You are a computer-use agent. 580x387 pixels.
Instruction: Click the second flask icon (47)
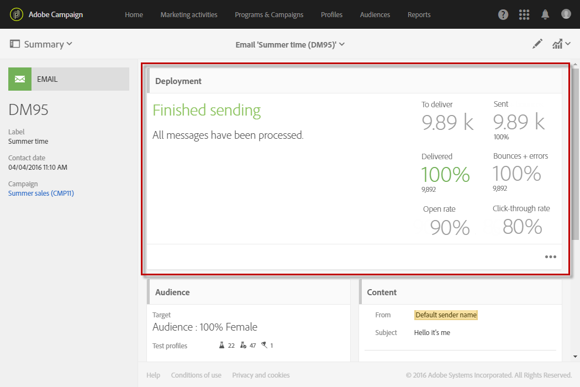[x=243, y=345]
